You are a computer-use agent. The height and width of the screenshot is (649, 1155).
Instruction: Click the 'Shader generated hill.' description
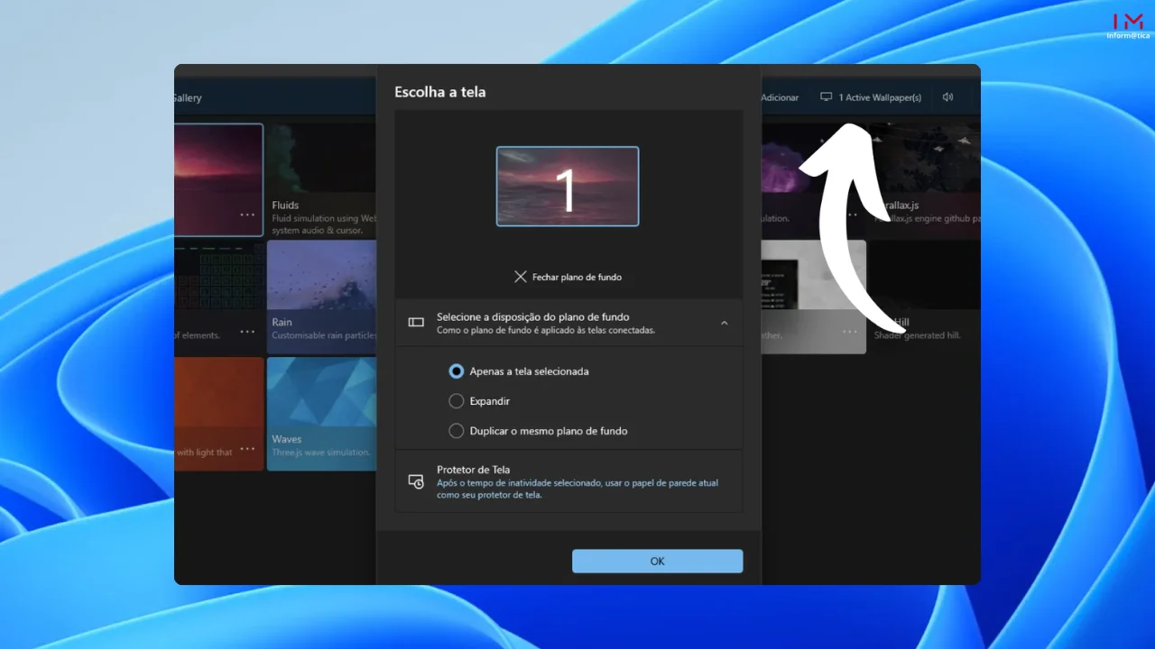[x=918, y=335]
